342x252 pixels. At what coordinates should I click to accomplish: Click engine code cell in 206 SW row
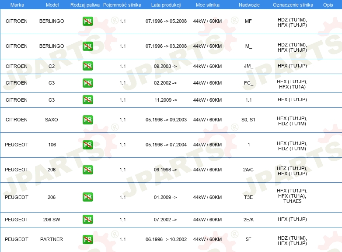tap(292, 219)
